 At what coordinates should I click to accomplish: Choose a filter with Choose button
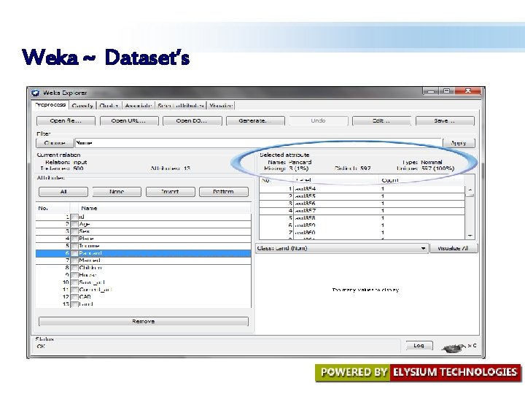[55, 143]
